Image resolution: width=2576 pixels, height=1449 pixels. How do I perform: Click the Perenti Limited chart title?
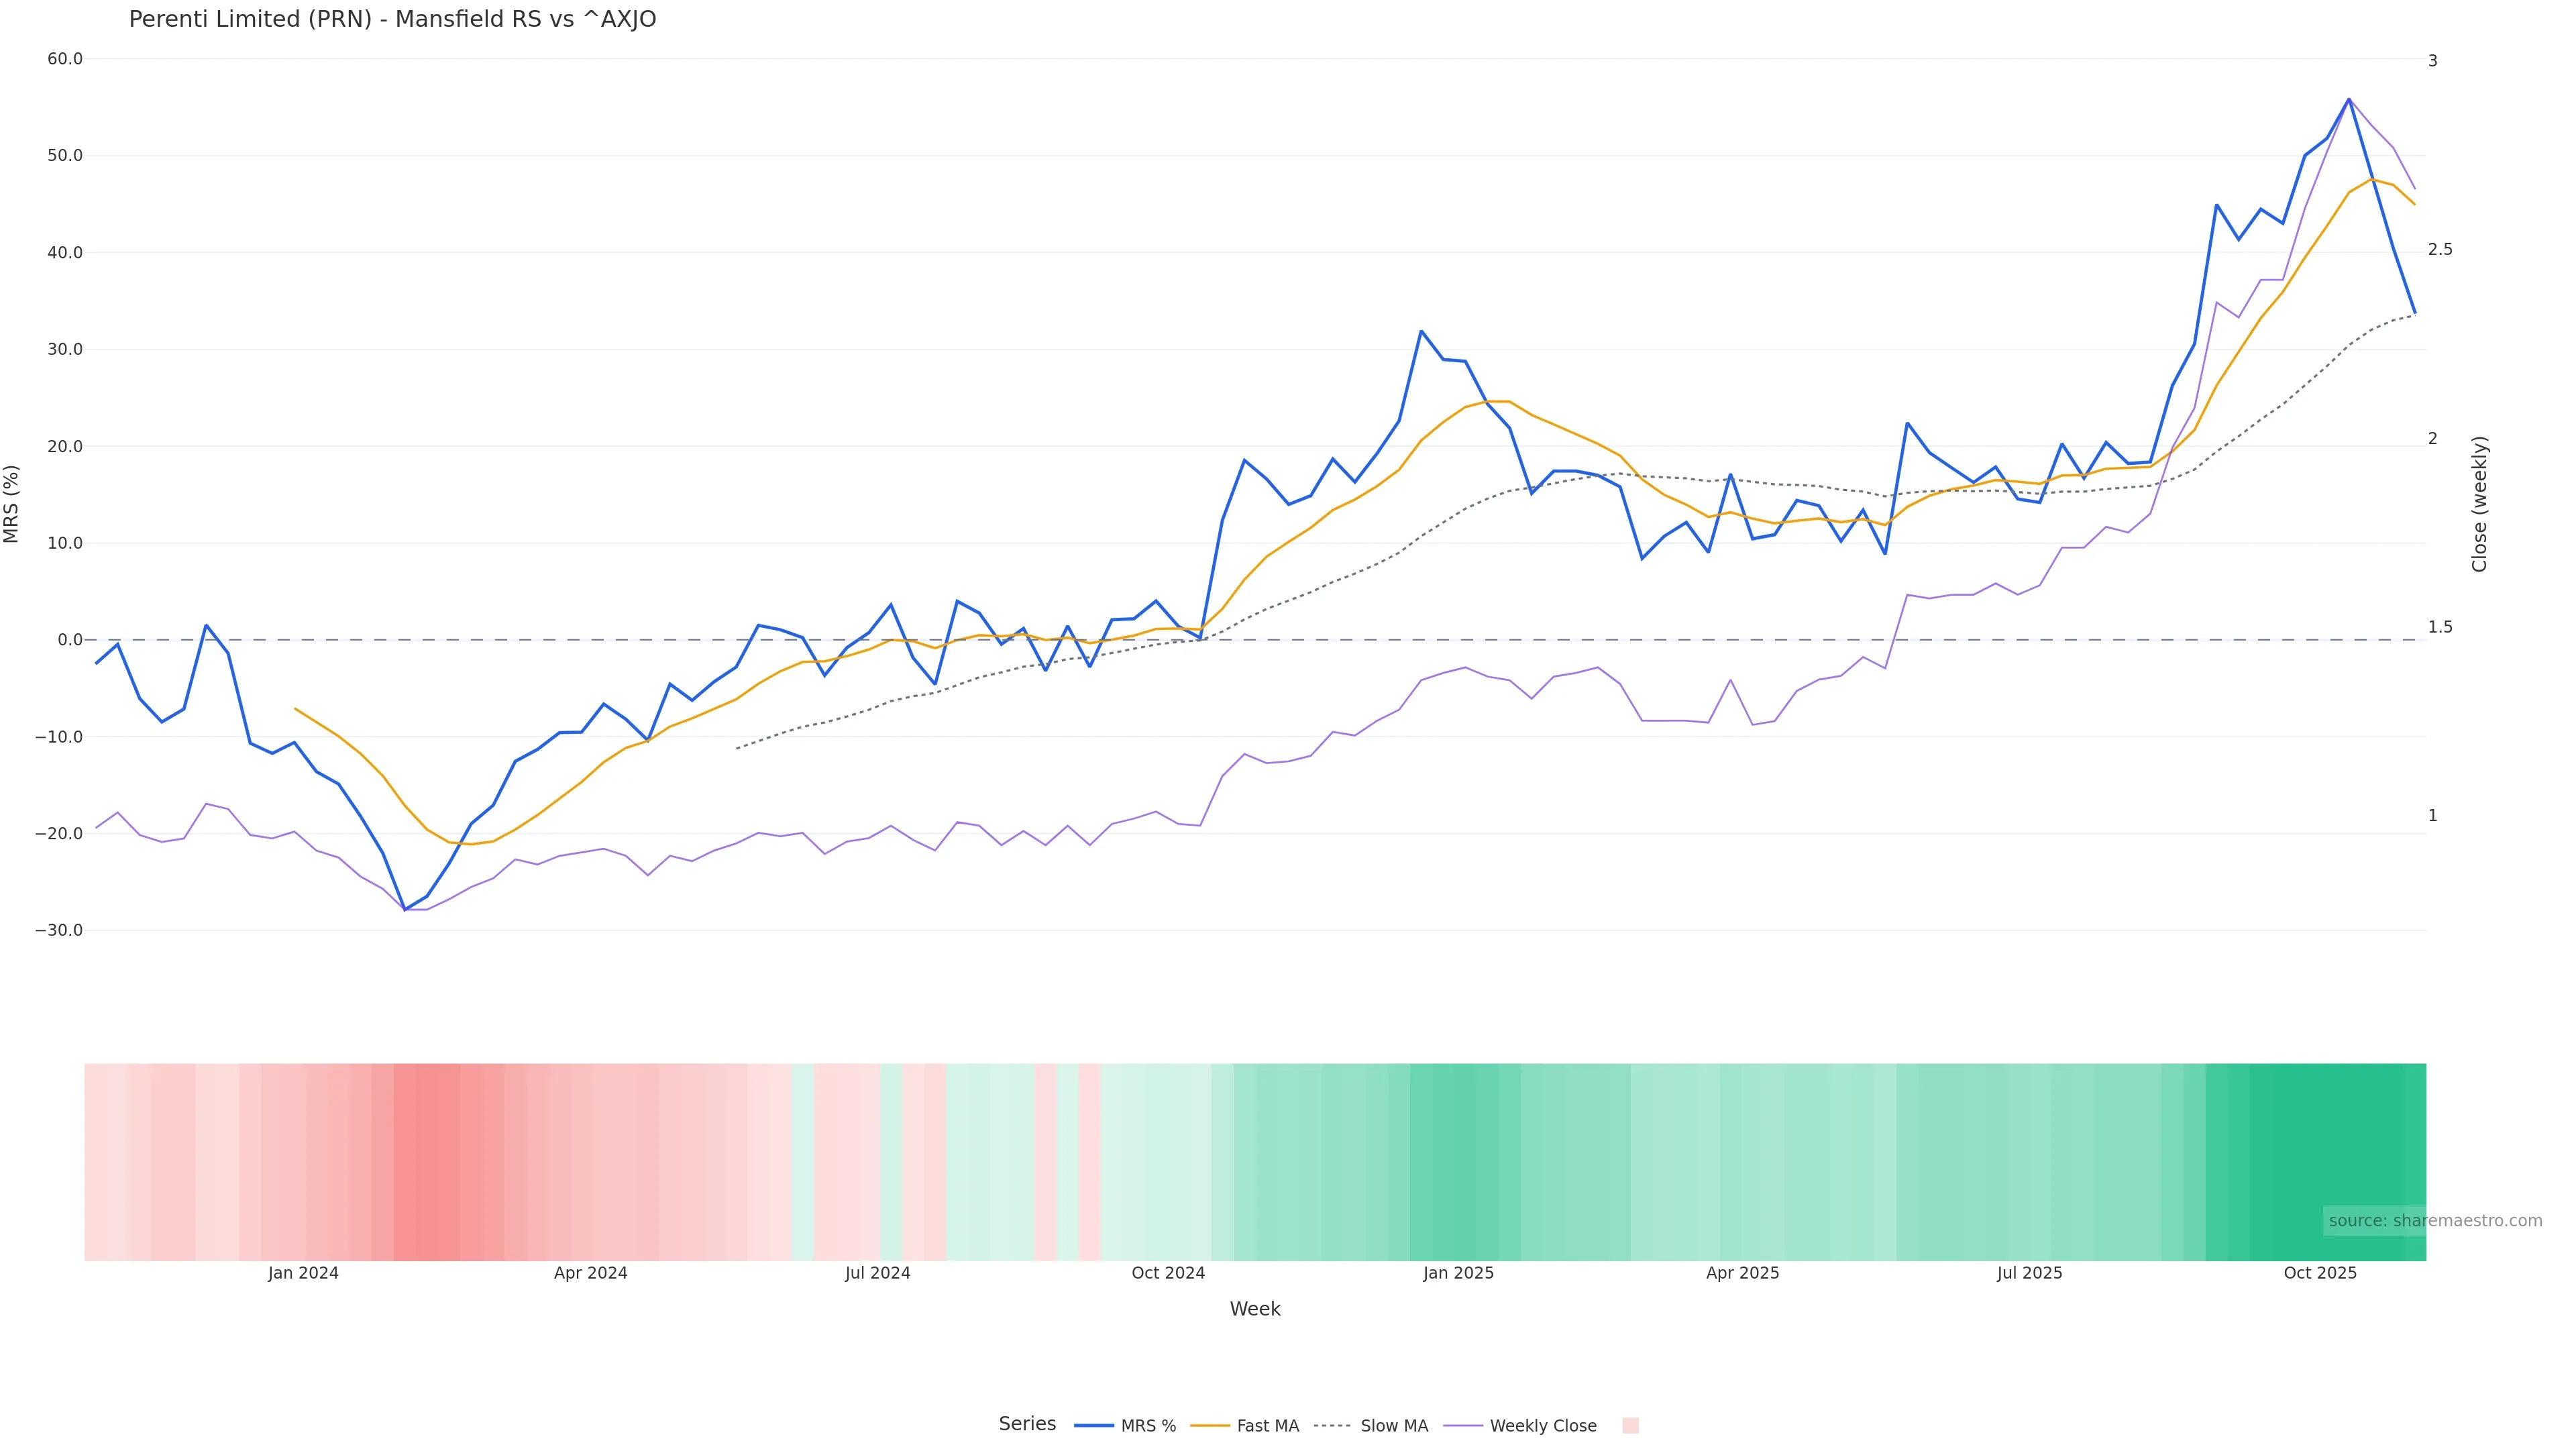click(392, 20)
